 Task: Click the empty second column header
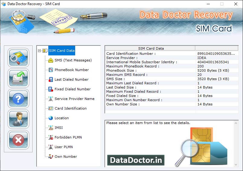(x=217, y=48)
